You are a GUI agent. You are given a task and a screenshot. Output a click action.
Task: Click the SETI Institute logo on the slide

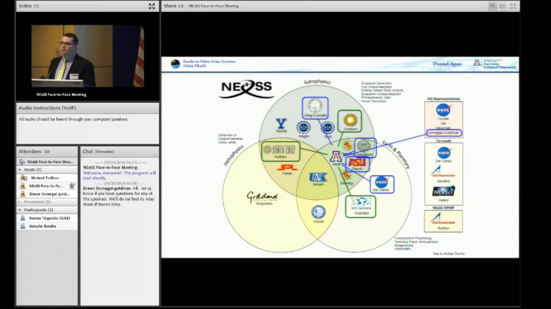click(360, 204)
